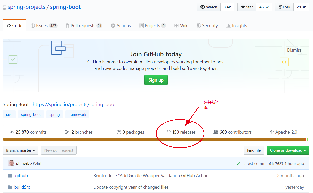Image resolution: width=313 pixels, height=193 pixels.
Task: Click the buildSrc folder icon
Action: [x=10, y=187]
